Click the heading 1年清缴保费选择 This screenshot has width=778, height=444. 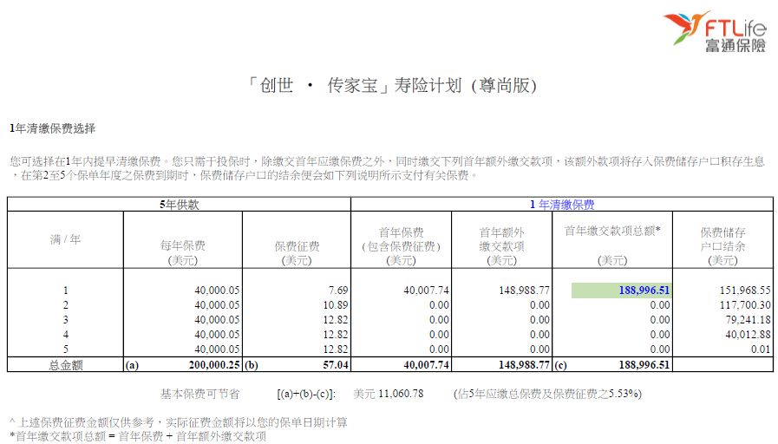(52, 128)
